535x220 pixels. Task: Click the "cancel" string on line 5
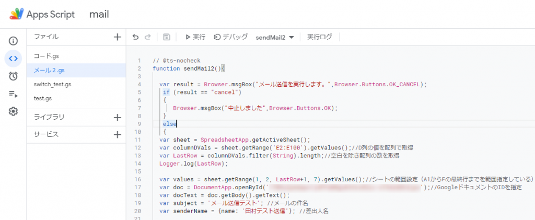click(x=224, y=92)
